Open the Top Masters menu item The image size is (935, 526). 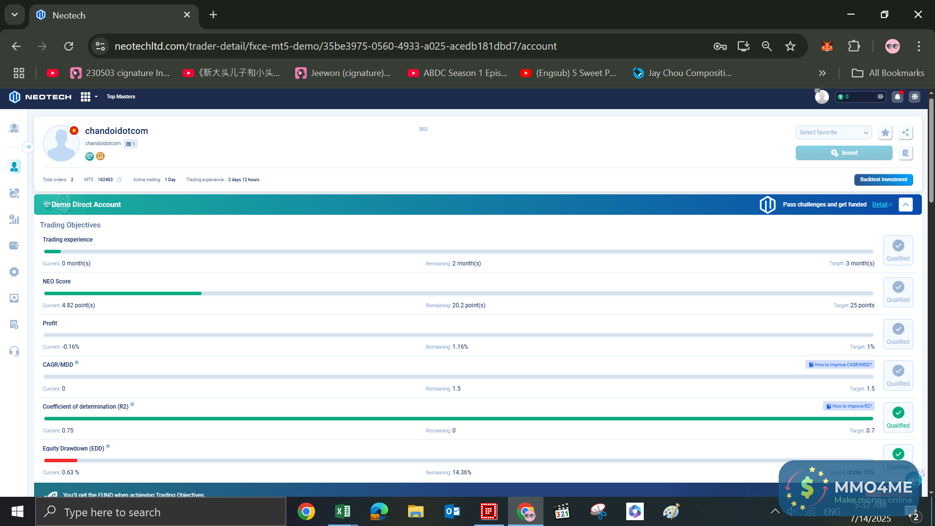tap(121, 97)
